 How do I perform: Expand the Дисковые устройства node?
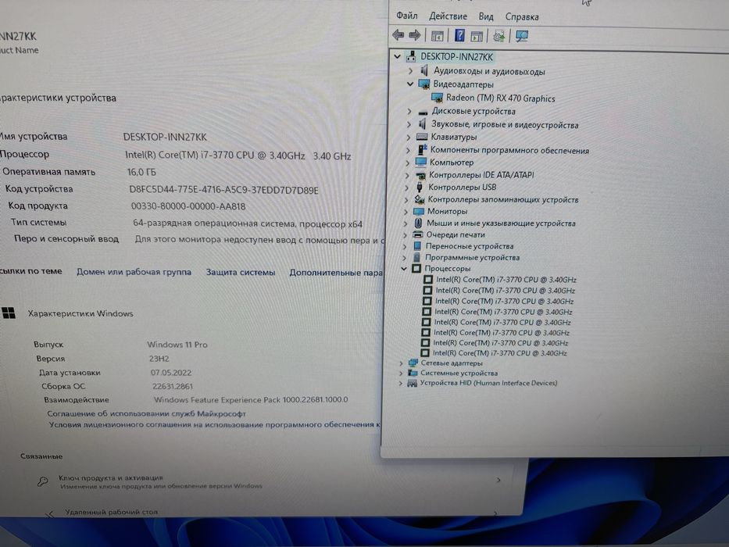pyautogui.click(x=409, y=112)
